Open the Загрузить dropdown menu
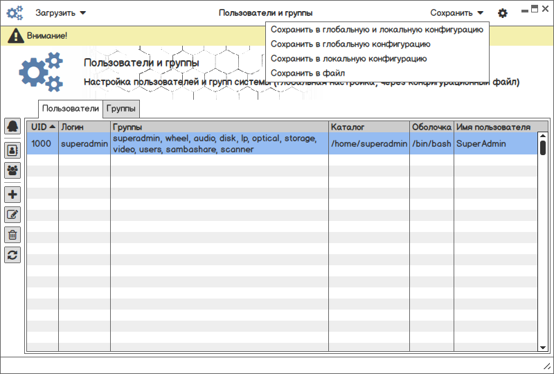 pyautogui.click(x=61, y=13)
